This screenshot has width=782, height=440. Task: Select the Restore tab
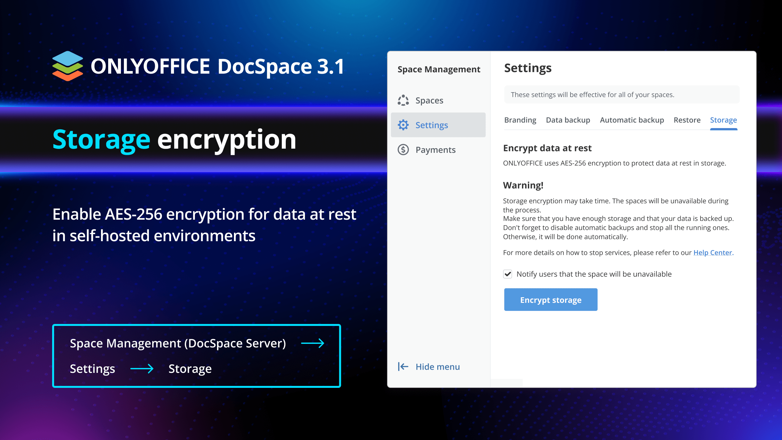(687, 120)
